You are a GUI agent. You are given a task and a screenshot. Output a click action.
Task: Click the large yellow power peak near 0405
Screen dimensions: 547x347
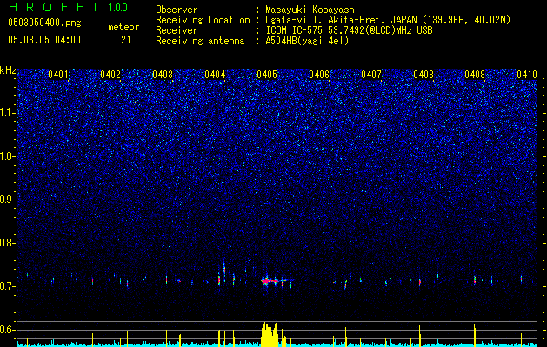270,334
